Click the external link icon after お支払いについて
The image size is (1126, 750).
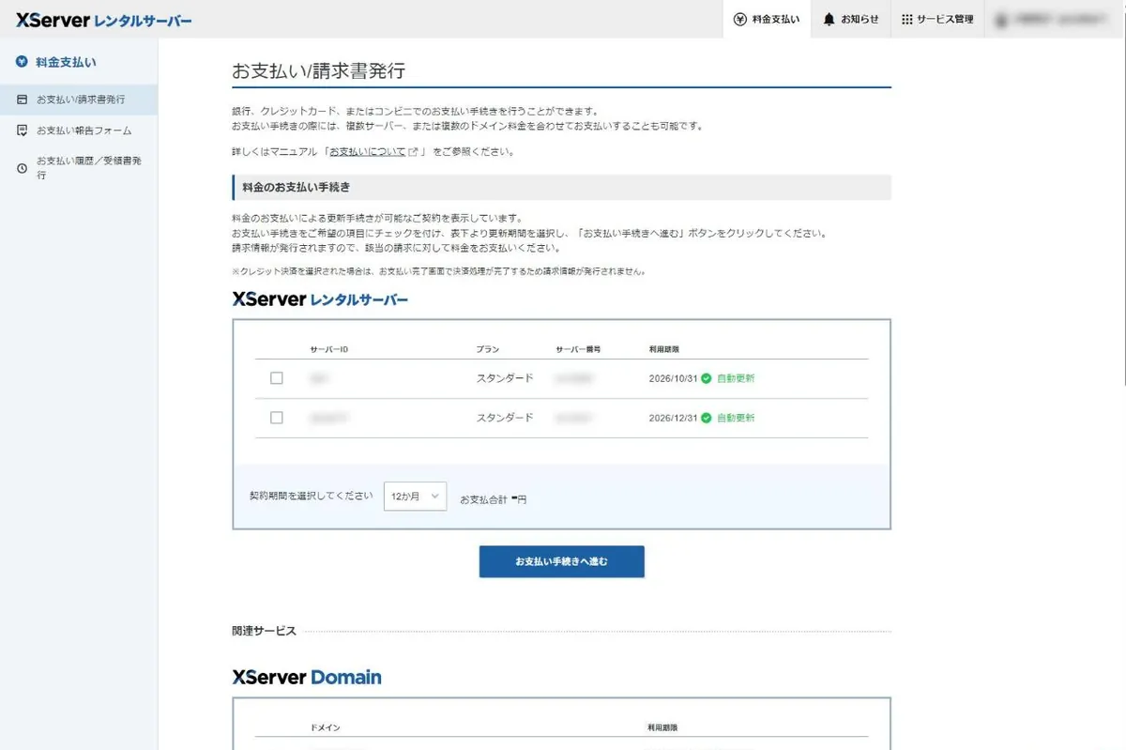tap(413, 151)
